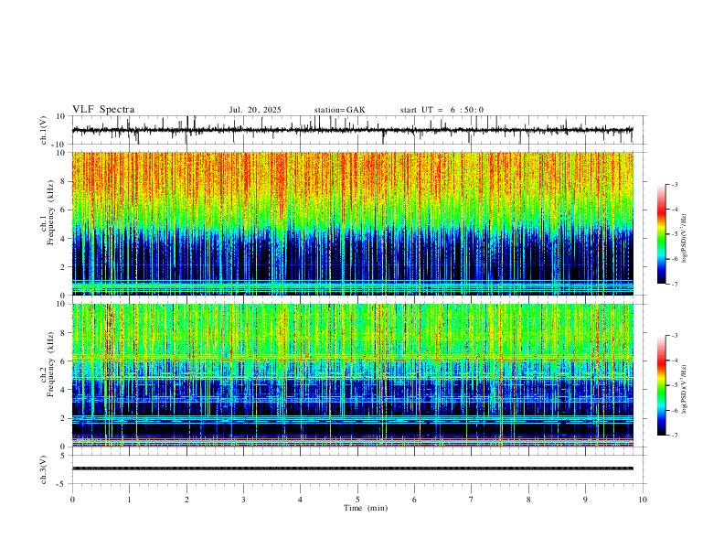
Task: Click the ch.1 PSD color bar
Action: pos(661,234)
